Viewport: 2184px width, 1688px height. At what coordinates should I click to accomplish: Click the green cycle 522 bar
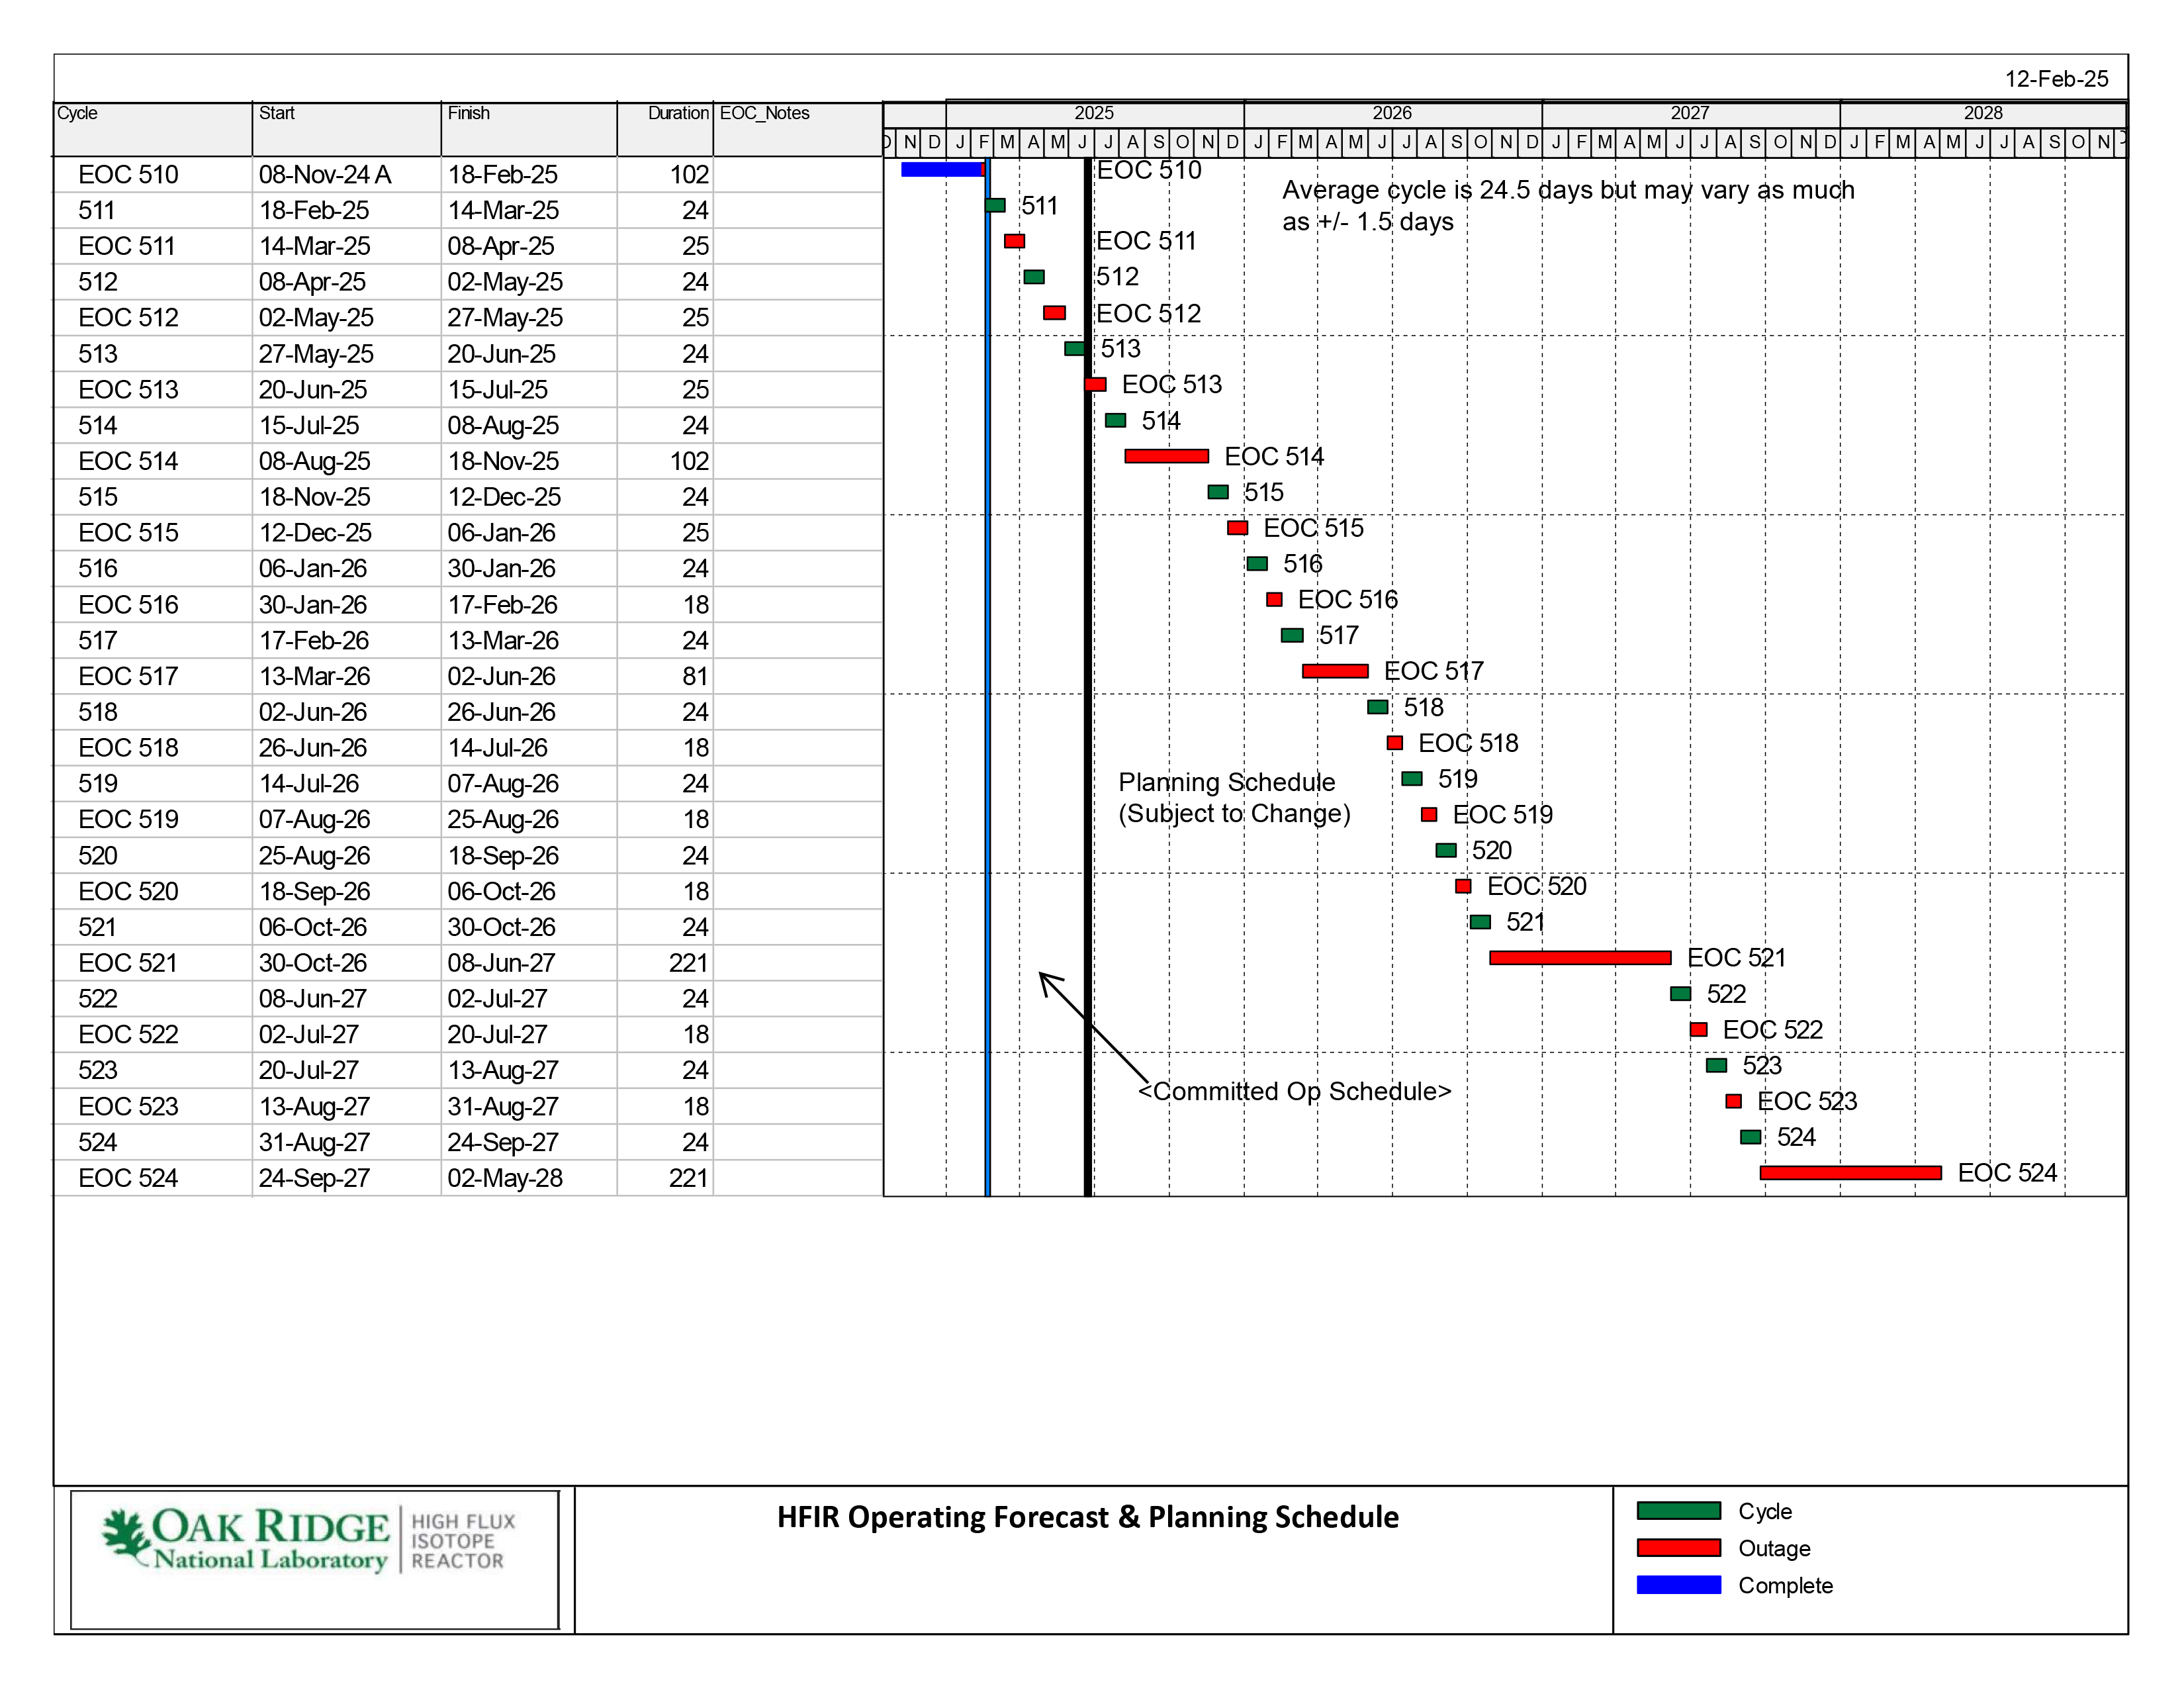[1680, 994]
